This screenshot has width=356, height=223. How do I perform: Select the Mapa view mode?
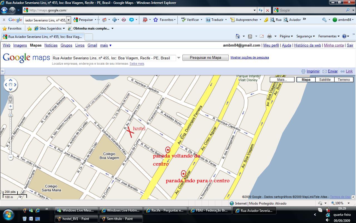point(306,80)
